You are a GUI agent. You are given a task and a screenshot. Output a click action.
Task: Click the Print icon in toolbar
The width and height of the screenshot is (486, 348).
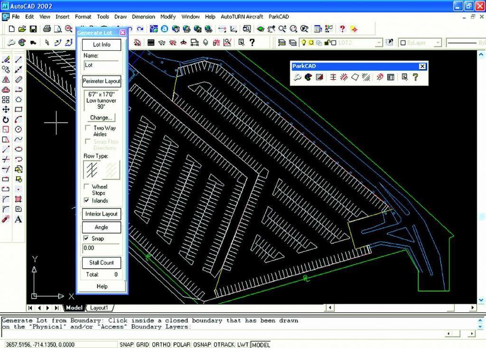pyautogui.click(x=47, y=29)
